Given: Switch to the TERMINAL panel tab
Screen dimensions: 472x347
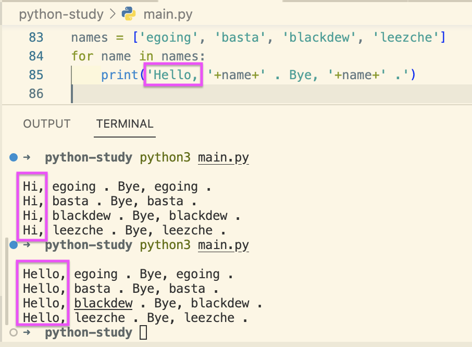Looking at the screenshot, I should [125, 123].
